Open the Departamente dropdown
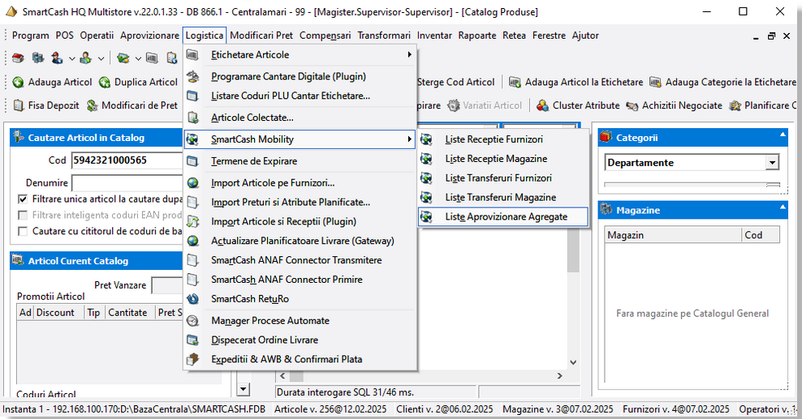The height and width of the screenshot is (419, 802). coord(772,163)
